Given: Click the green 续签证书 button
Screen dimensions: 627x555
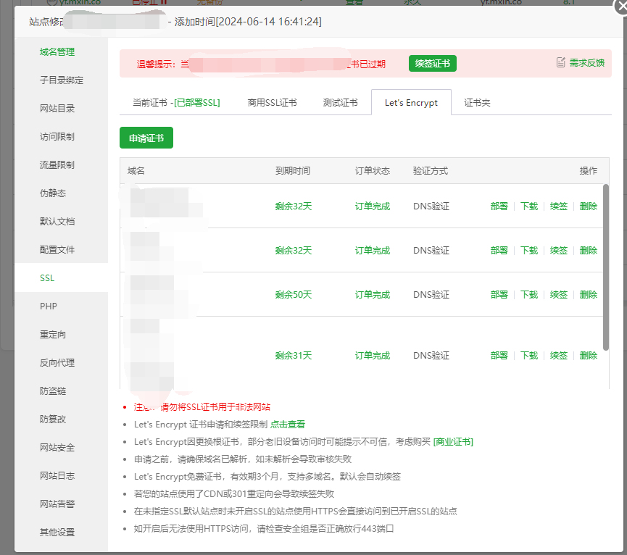Looking at the screenshot, I should coord(432,64).
